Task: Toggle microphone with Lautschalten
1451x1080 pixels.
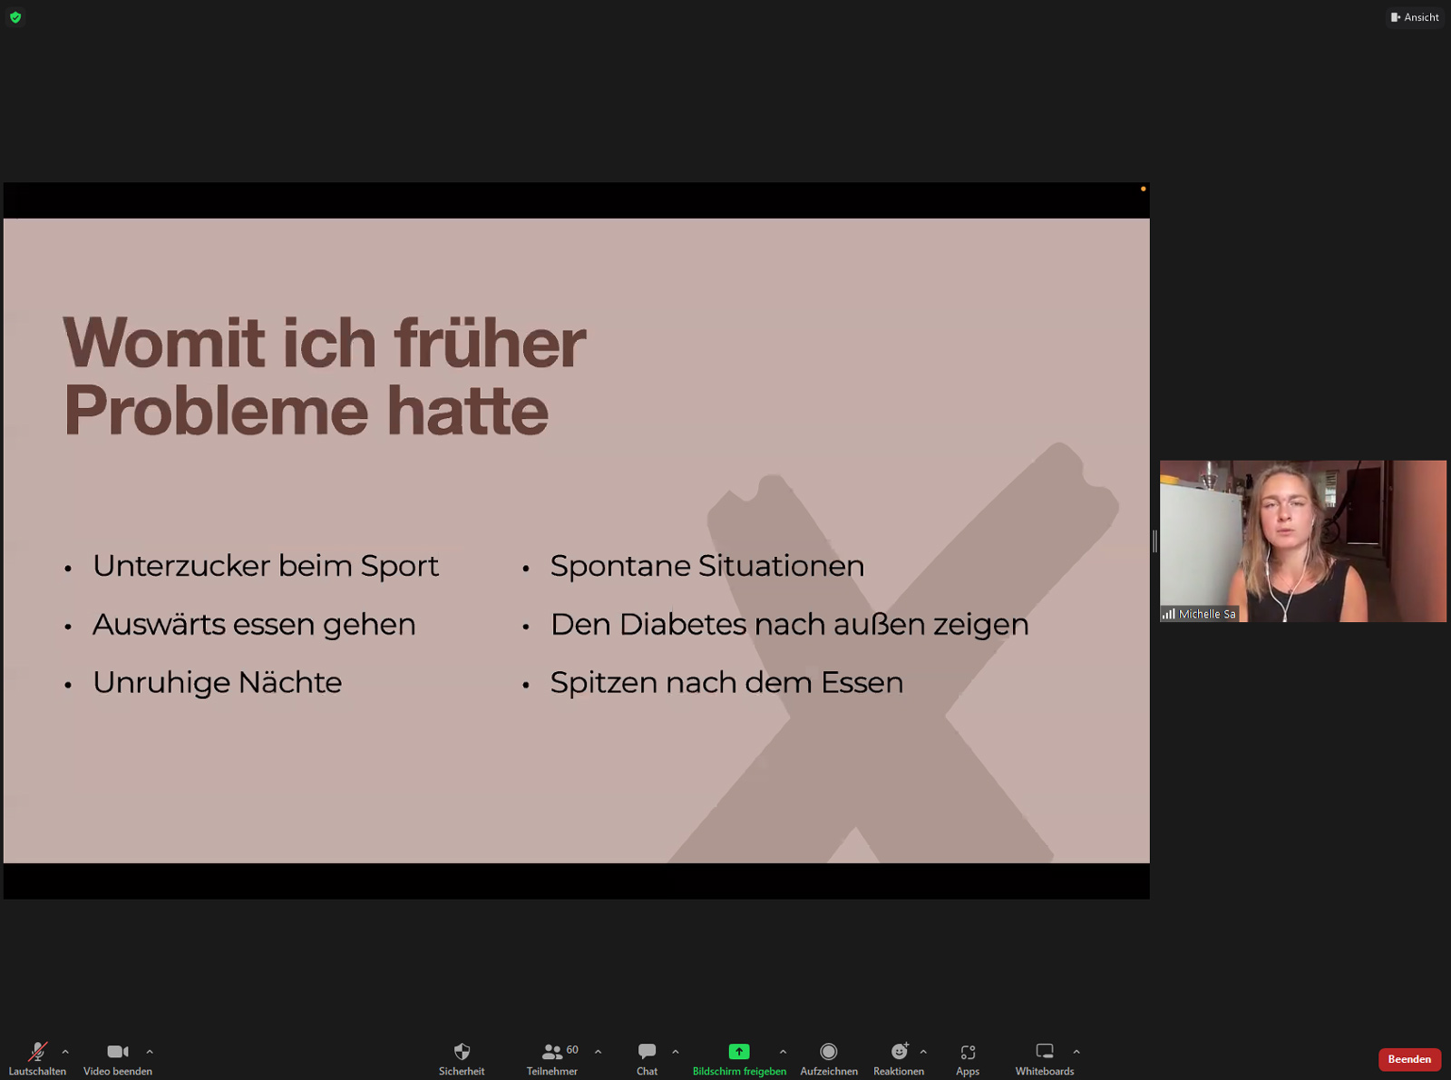Action: 37,1058
